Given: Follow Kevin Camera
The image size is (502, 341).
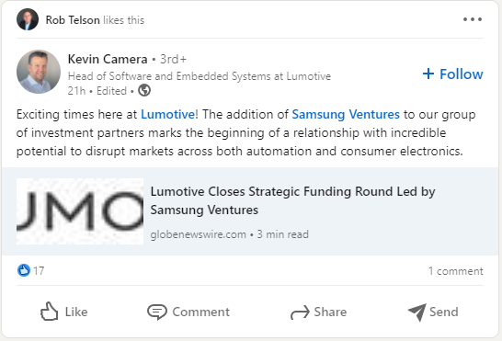Looking at the screenshot, I should point(452,74).
